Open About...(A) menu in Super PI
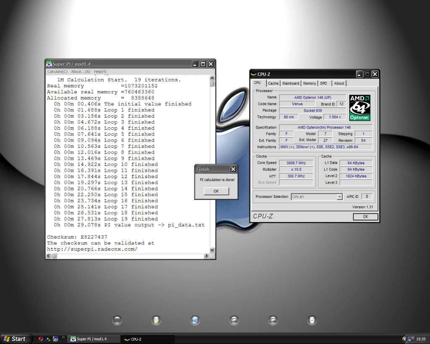Screen dimensions: 430x344 (81, 71)
